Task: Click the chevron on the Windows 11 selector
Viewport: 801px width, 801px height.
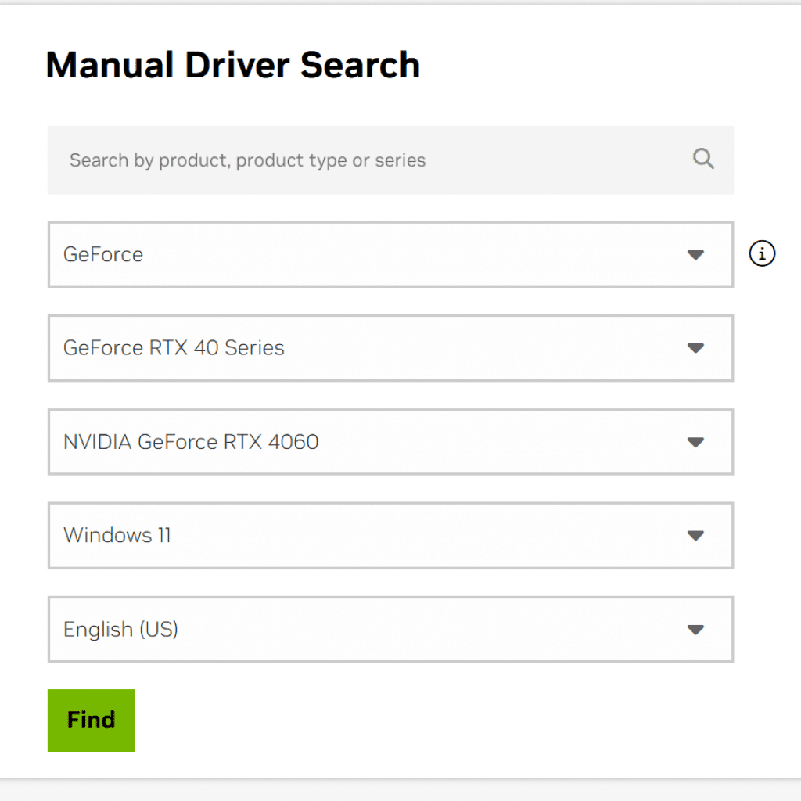Action: point(695,536)
